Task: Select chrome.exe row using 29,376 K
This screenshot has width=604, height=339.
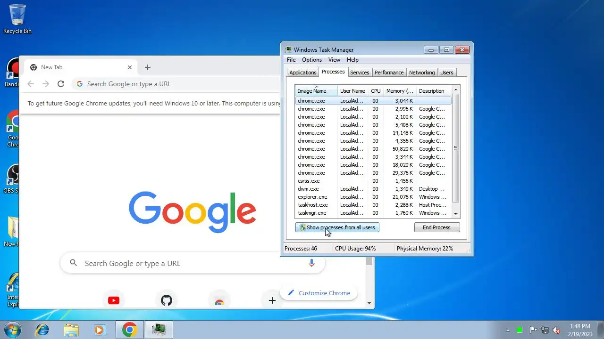Action: pyautogui.click(x=373, y=173)
